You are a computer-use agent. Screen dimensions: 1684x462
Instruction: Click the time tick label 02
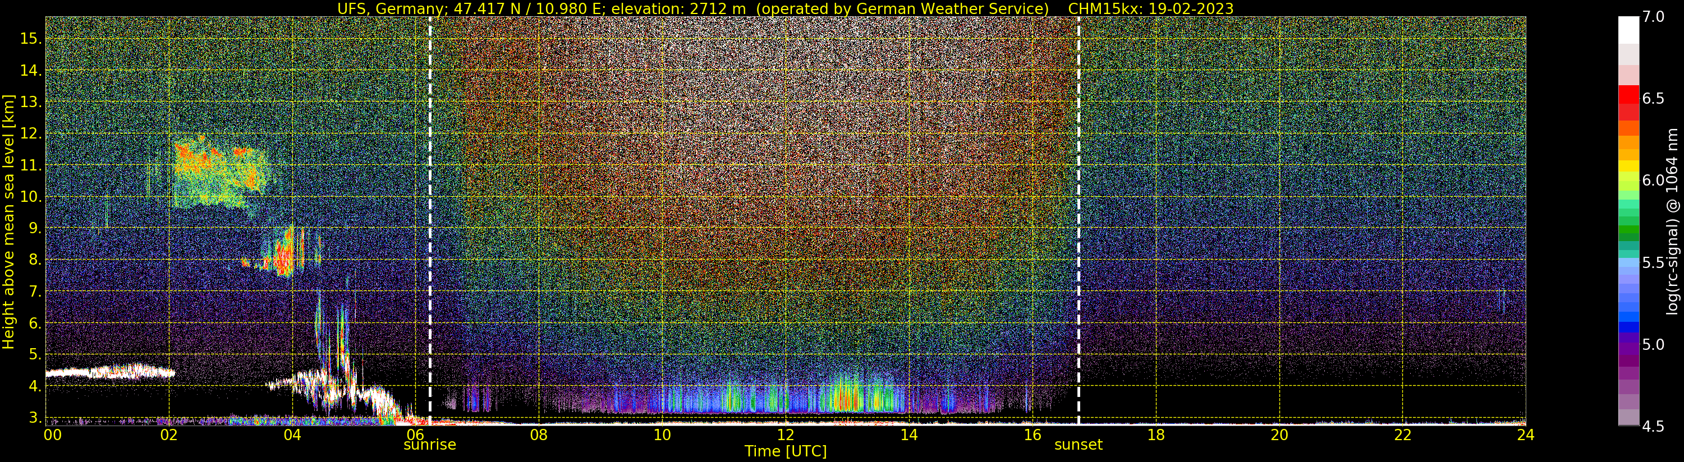pos(169,435)
